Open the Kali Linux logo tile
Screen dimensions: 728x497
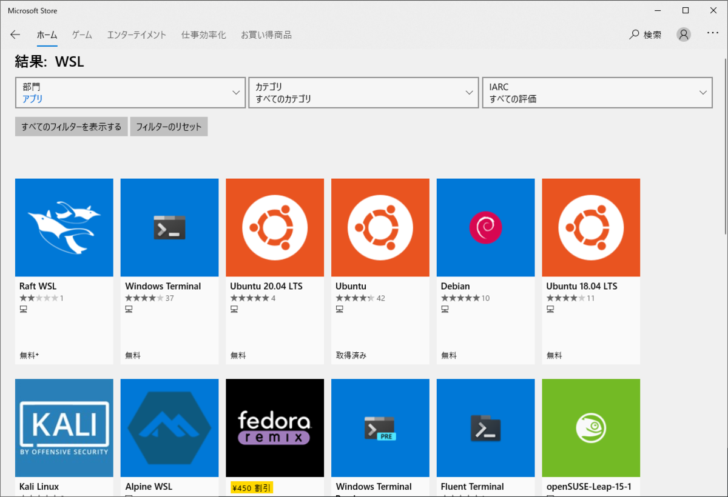pyautogui.click(x=64, y=428)
